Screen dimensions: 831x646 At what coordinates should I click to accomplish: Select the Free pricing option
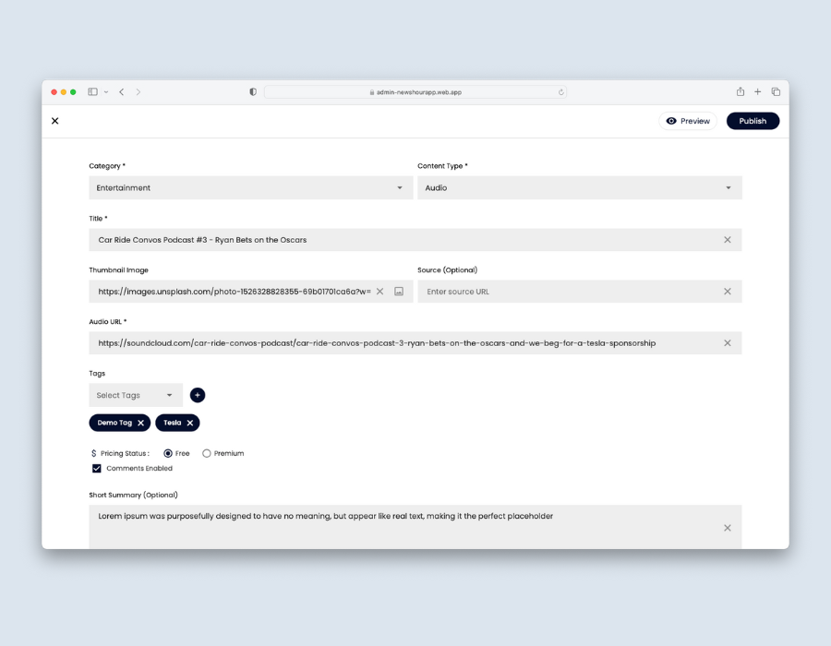165,453
